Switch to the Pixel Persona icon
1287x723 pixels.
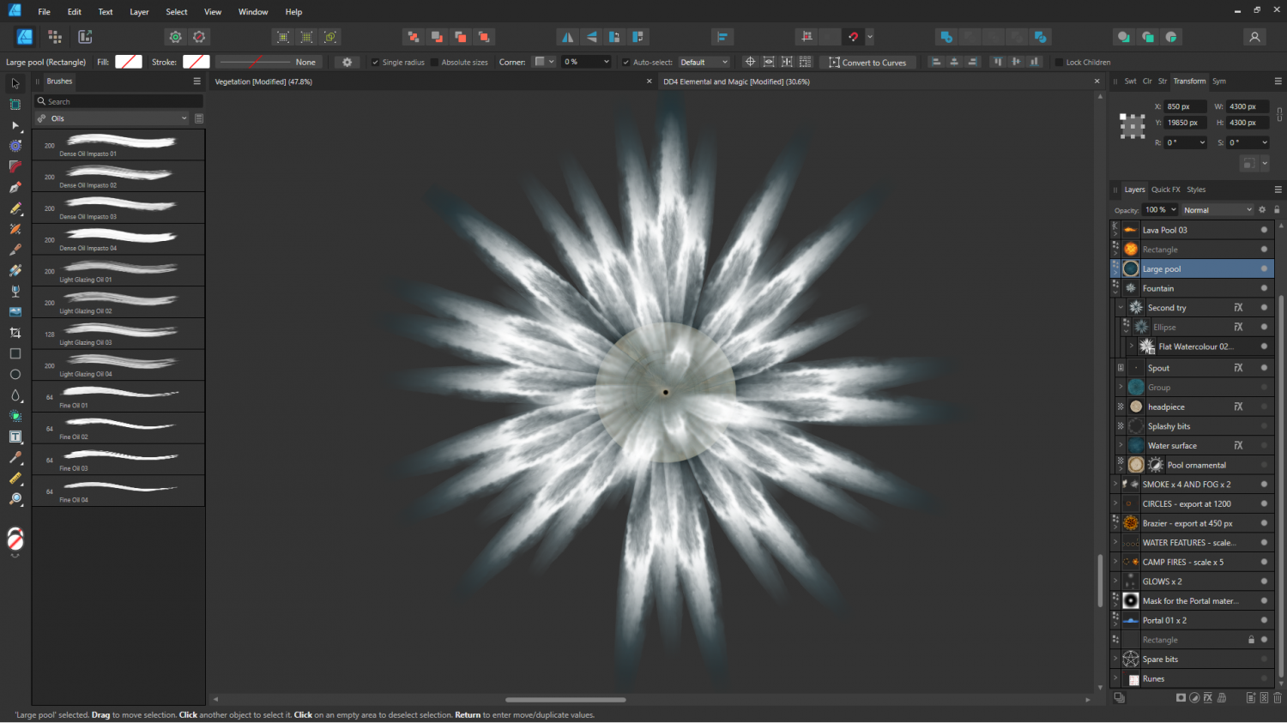pyautogui.click(x=55, y=37)
